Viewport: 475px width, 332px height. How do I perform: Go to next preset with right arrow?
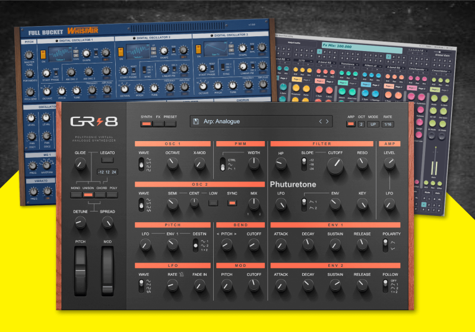327,121
